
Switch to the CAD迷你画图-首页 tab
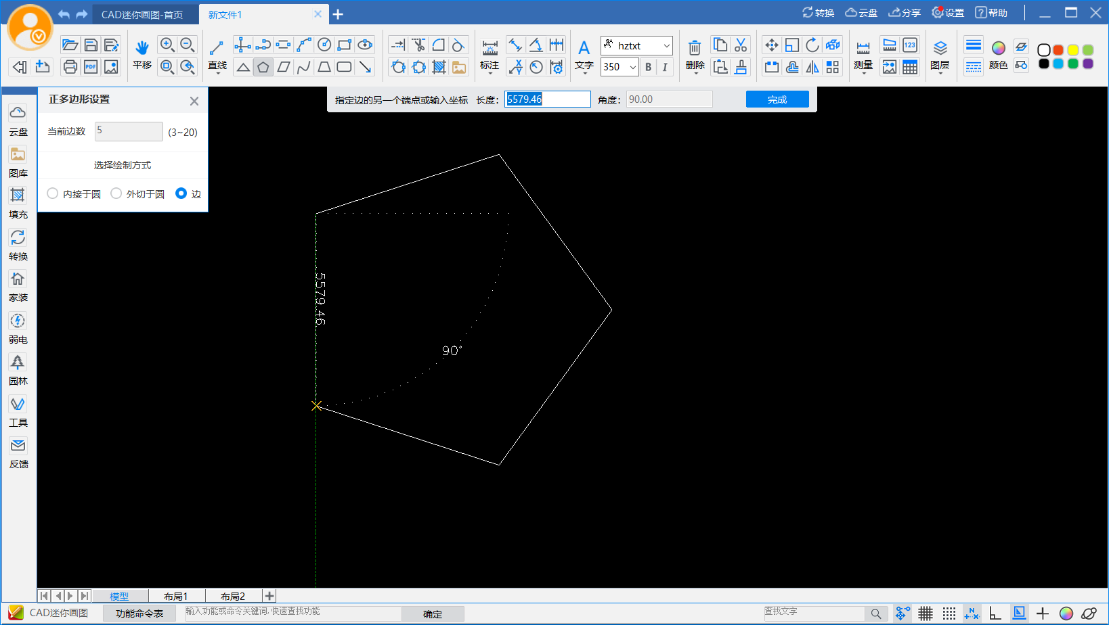(x=142, y=14)
